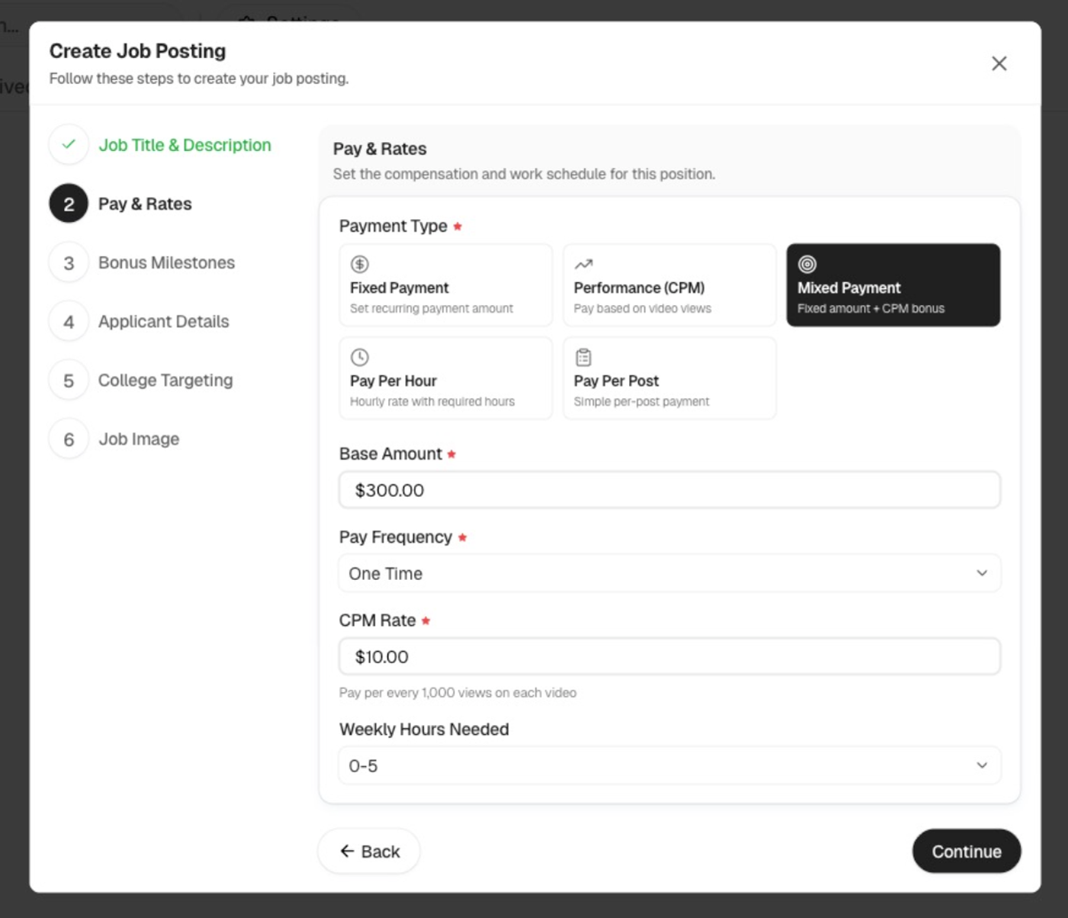Select the Pay Per Post payment type
This screenshot has height=918, width=1068.
(669, 378)
